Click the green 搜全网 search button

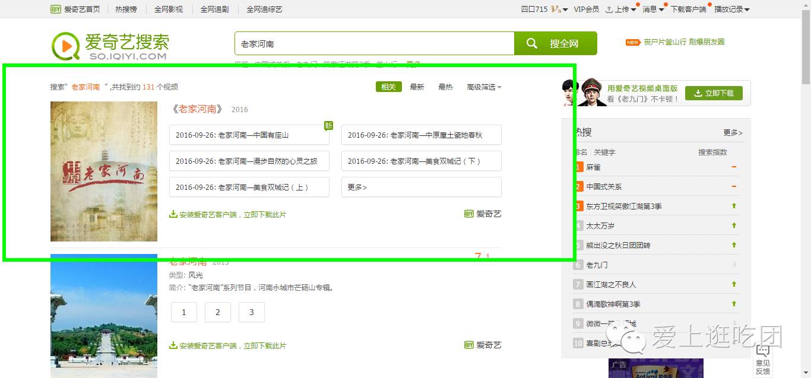[x=556, y=43]
